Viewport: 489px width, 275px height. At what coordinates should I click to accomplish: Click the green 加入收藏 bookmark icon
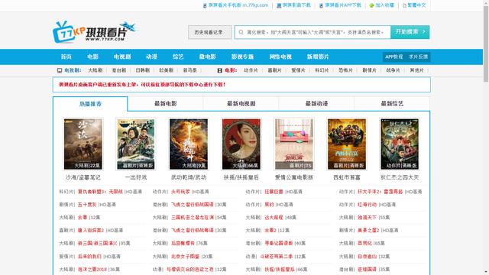point(371,5)
